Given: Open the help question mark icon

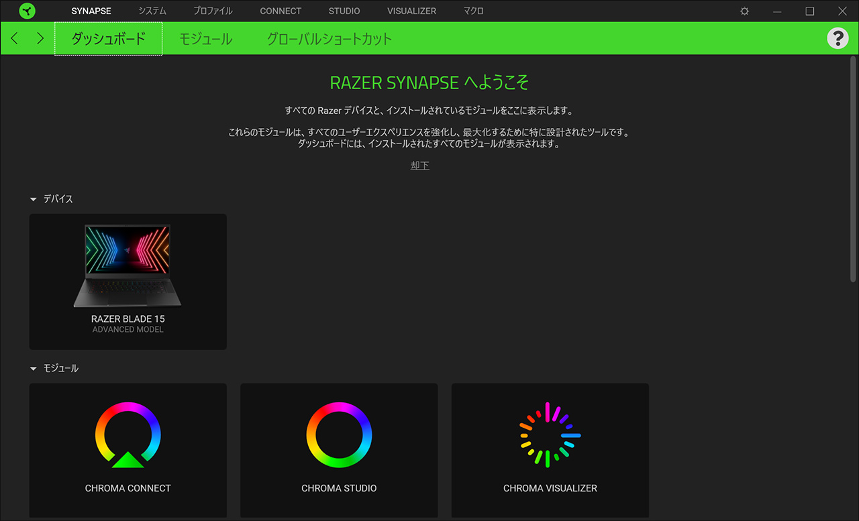Looking at the screenshot, I should point(838,38).
